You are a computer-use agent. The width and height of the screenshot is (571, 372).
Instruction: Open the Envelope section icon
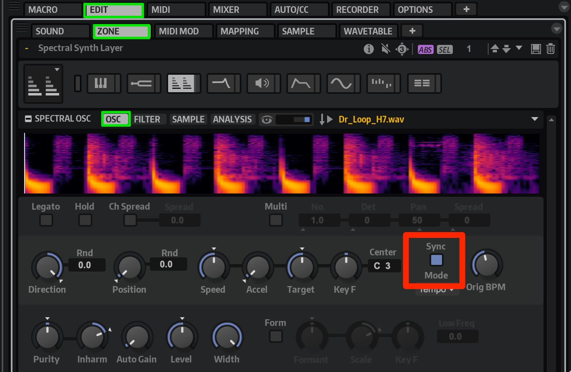300,83
